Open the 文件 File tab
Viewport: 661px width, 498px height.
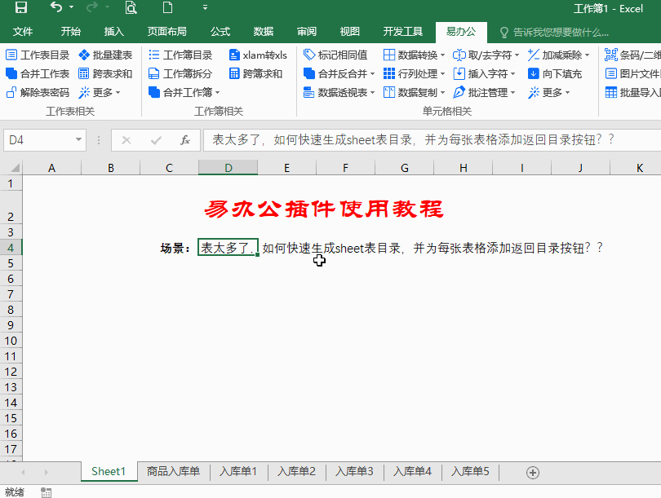tap(23, 32)
